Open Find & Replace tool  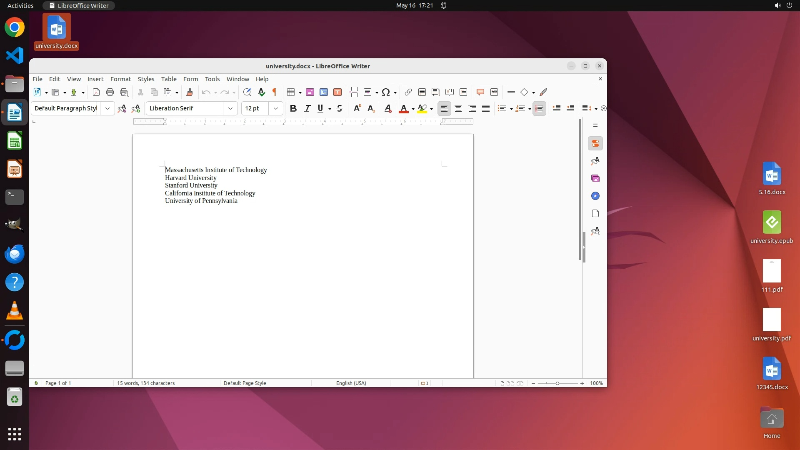tap(247, 92)
